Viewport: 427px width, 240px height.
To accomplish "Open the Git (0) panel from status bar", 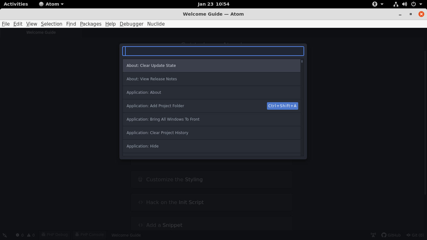I will click(x=415, y=235).
